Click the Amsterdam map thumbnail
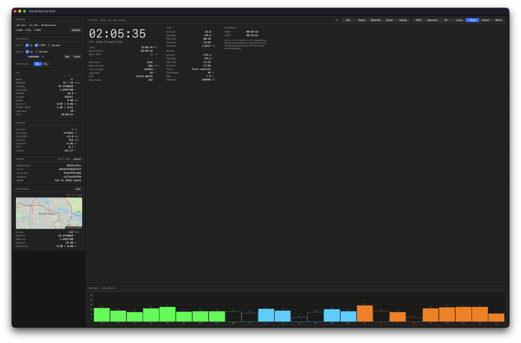This screenshot has width=521, height=343. coord(49,213)
